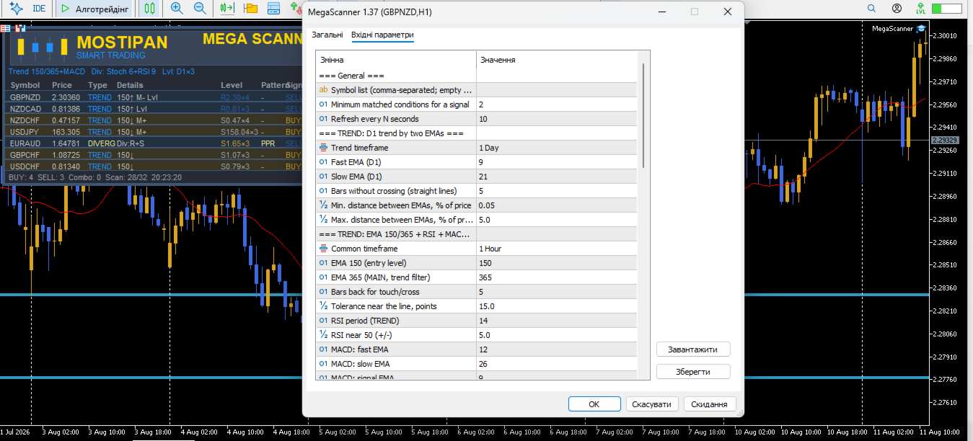The width and height of the screenshot is (973, 441).
Task: Click the Symbol column header in scanner
Action: pyautogui.click(x=25, y=85)
